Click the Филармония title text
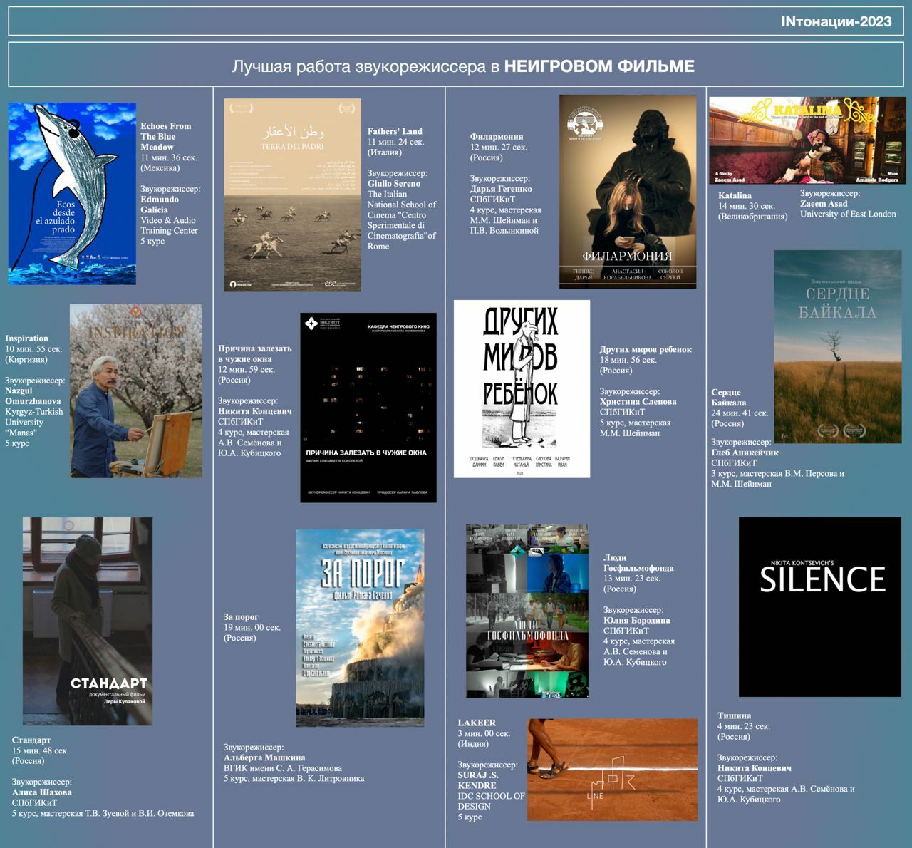This screenshot has width=912, height=848. pos(497,137)
